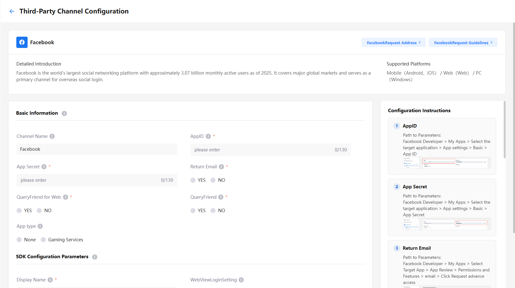This screenshot has height=288, width=515.
Task: Select YES for QueryFriend for Web
Action: 19,211
